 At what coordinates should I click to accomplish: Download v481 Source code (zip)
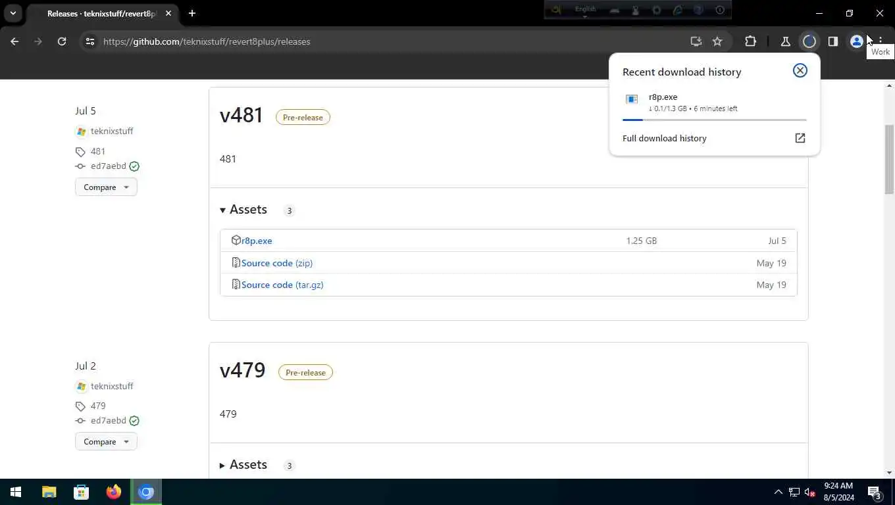pos(277,263)
